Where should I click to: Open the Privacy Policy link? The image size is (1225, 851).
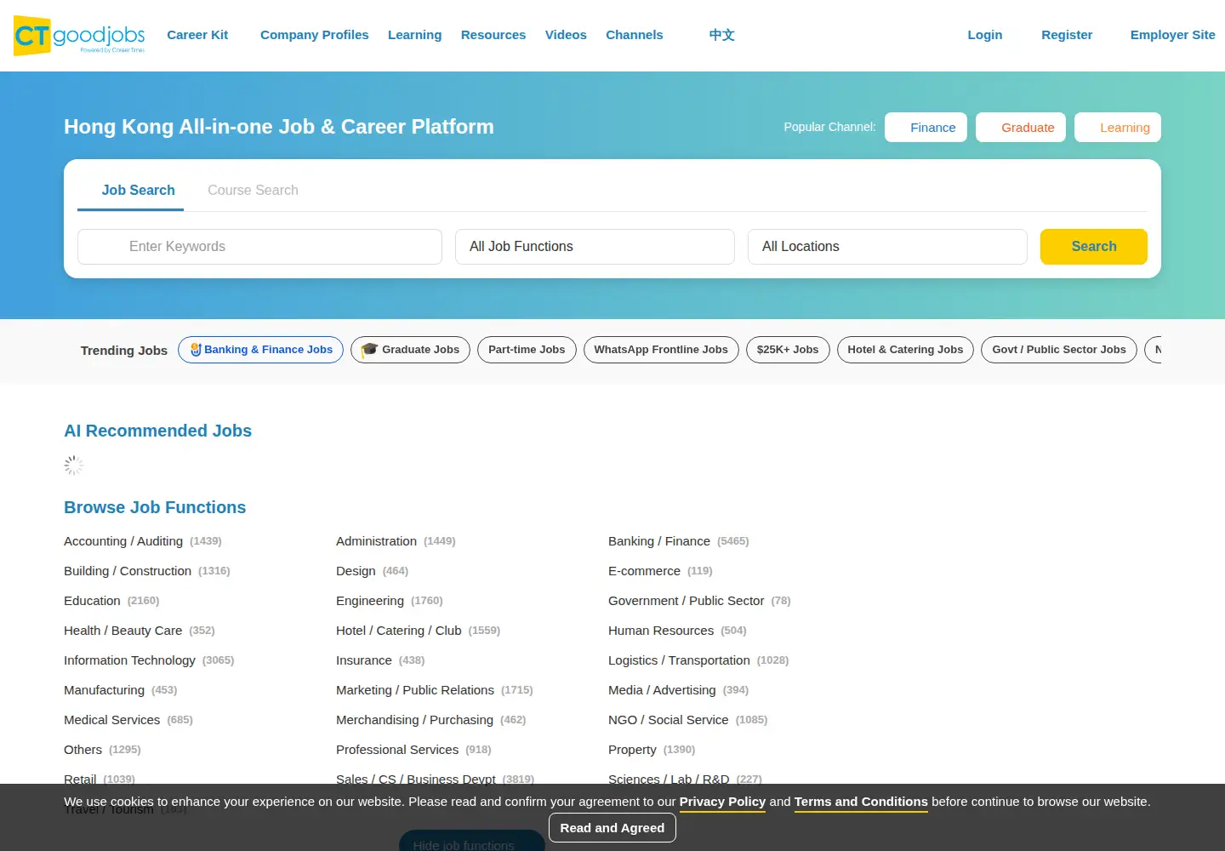tap(722, 802)
